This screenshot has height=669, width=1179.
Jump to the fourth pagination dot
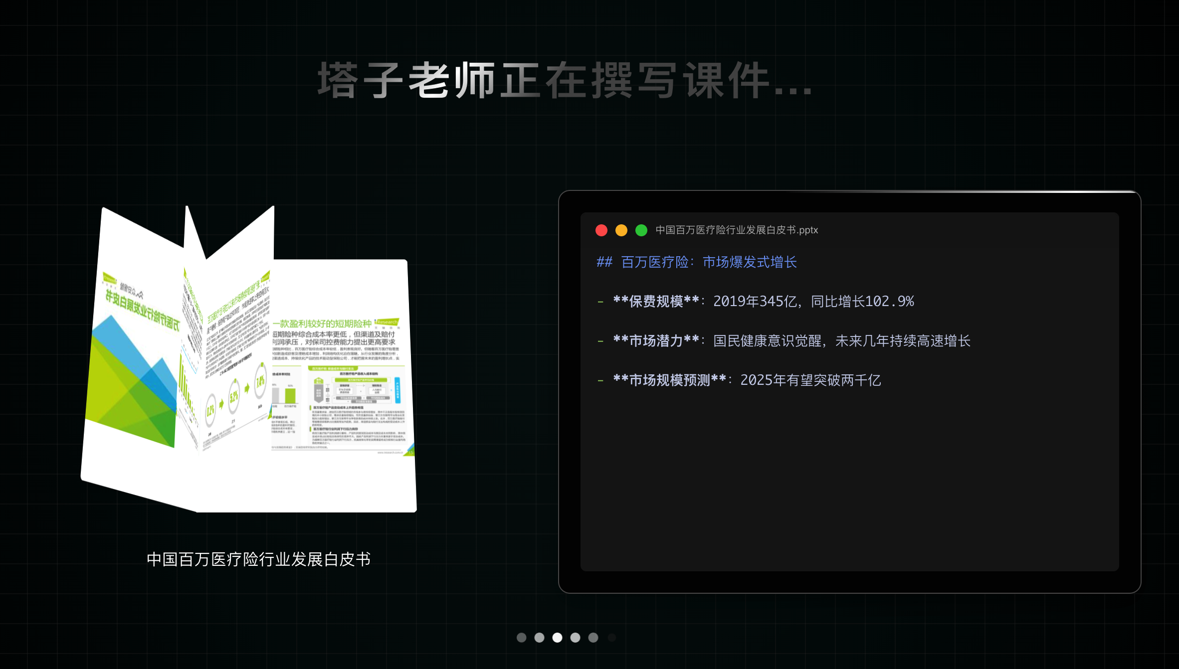576,638
